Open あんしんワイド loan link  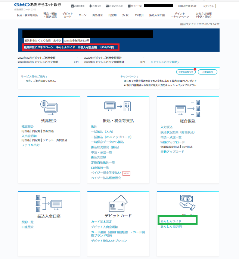pyautogui.click(x=171, y=221)
